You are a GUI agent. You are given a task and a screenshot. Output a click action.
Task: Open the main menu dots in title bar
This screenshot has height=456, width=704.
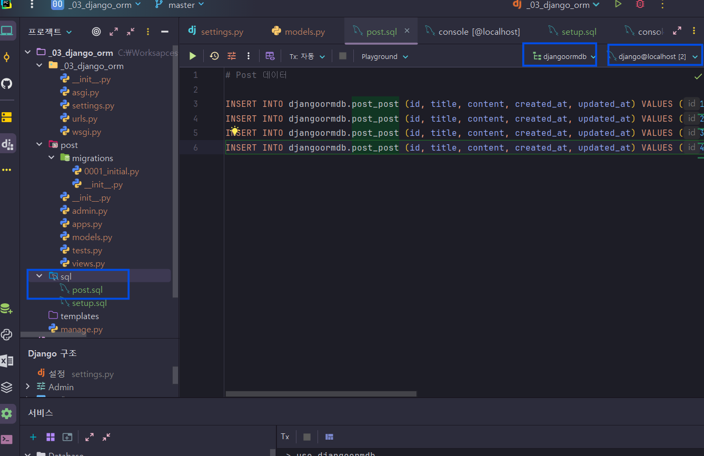pos(32,5)
